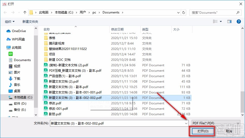Screen dimensions: 245x138
Task: Click folder icon of 表格
Action: (46, 38)
